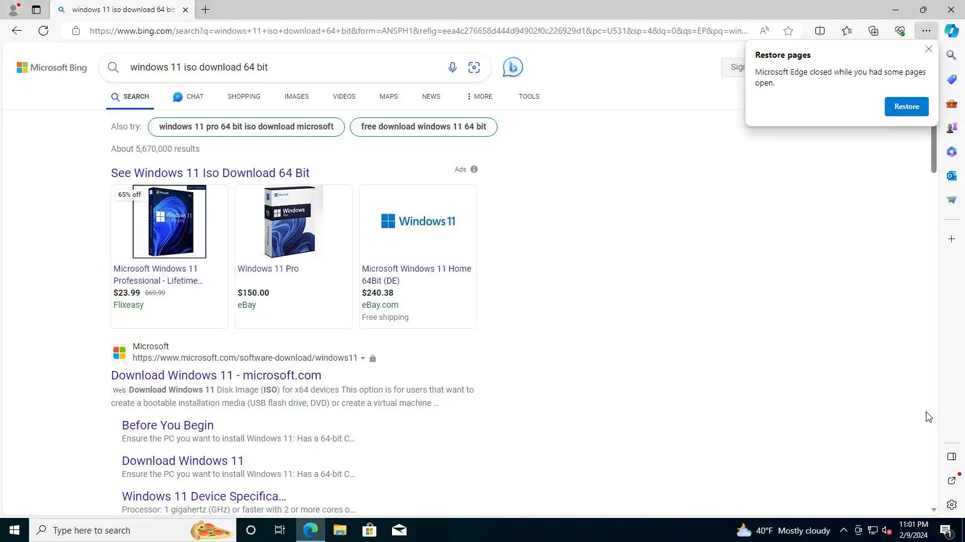Open Windows 11 Pro eBay product image
965x542 pixels.
coord(294,222)
